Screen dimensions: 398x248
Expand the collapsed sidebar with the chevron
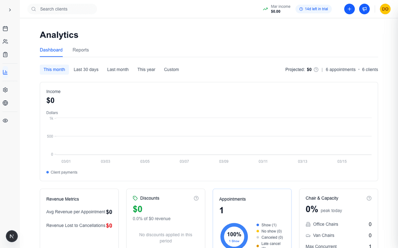pos(10,10)
